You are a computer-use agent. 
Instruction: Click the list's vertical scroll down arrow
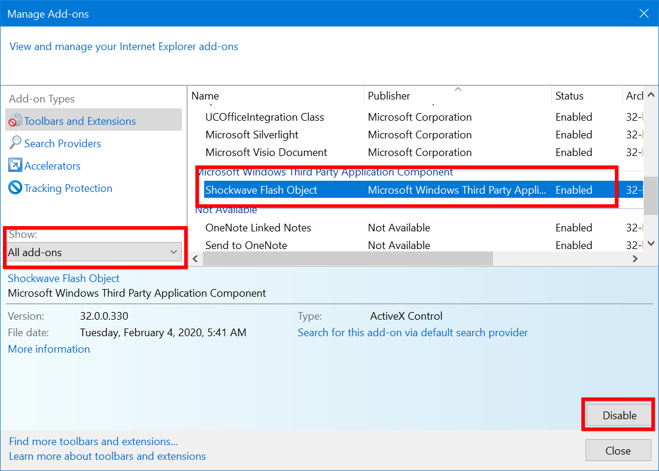coord(651,243)
